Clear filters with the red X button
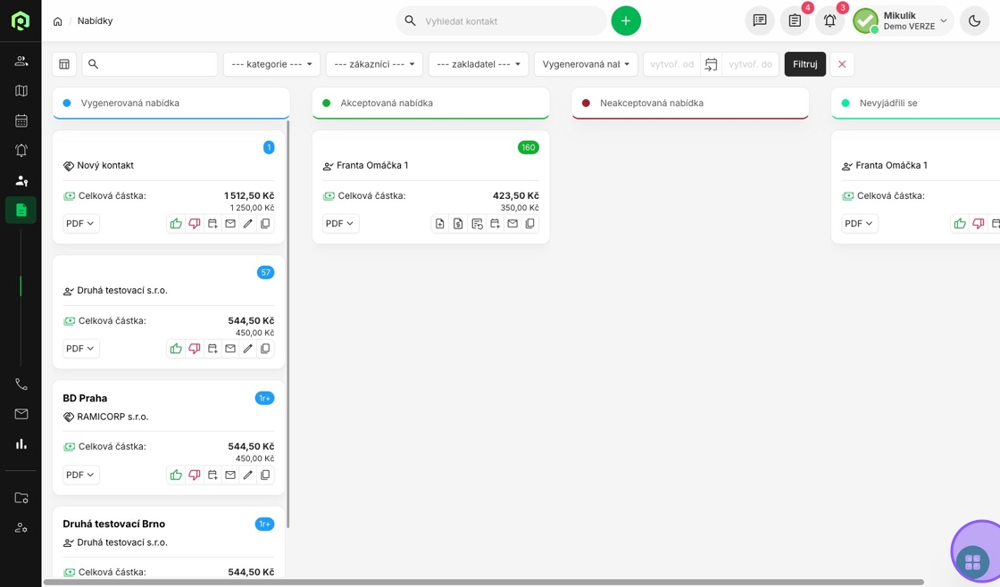Screen dimensions: 1000x587 point(842,64)
